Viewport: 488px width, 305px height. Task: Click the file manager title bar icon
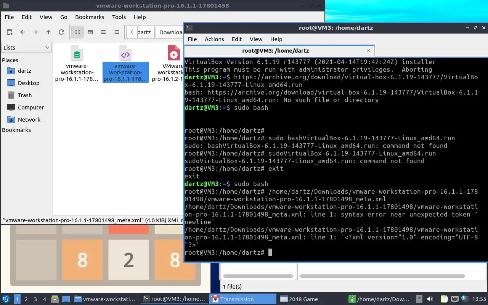[5, 6]
